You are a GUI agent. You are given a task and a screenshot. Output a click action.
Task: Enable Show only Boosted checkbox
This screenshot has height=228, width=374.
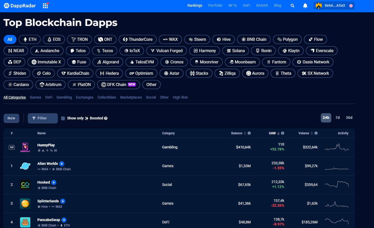click(63, 118)
